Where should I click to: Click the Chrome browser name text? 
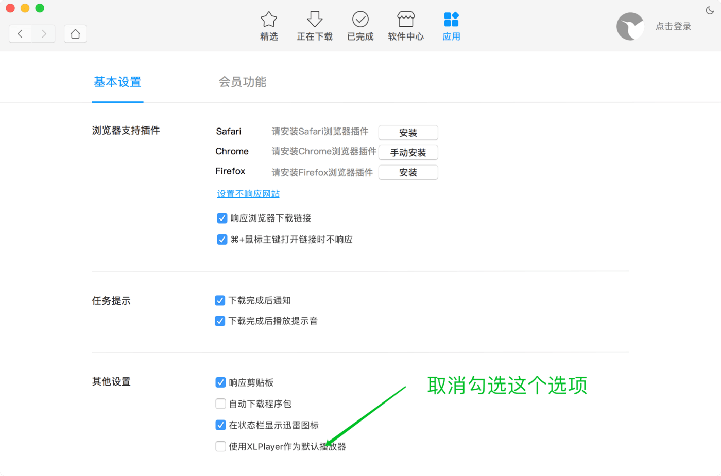coord(232,151)
